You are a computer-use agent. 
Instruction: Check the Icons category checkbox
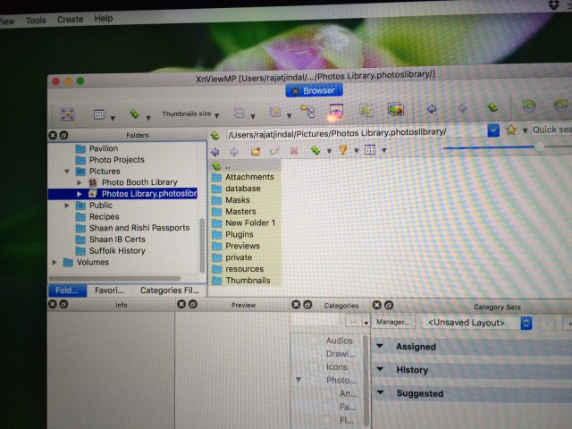tap(313, 367)
